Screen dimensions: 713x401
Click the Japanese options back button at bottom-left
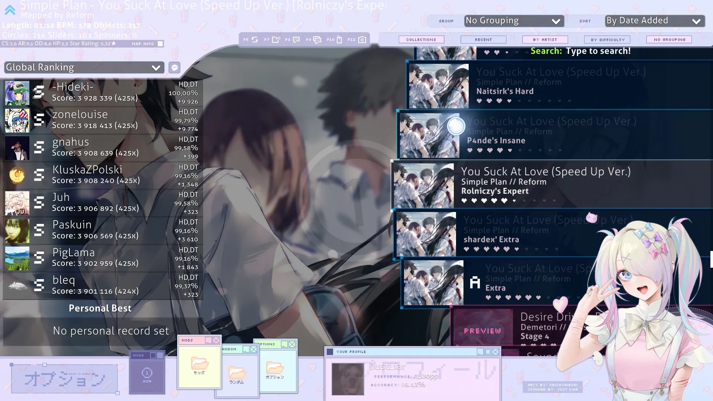click(65, 379)
